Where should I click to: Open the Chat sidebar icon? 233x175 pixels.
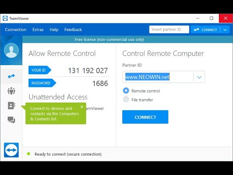(x=11, y=120)
